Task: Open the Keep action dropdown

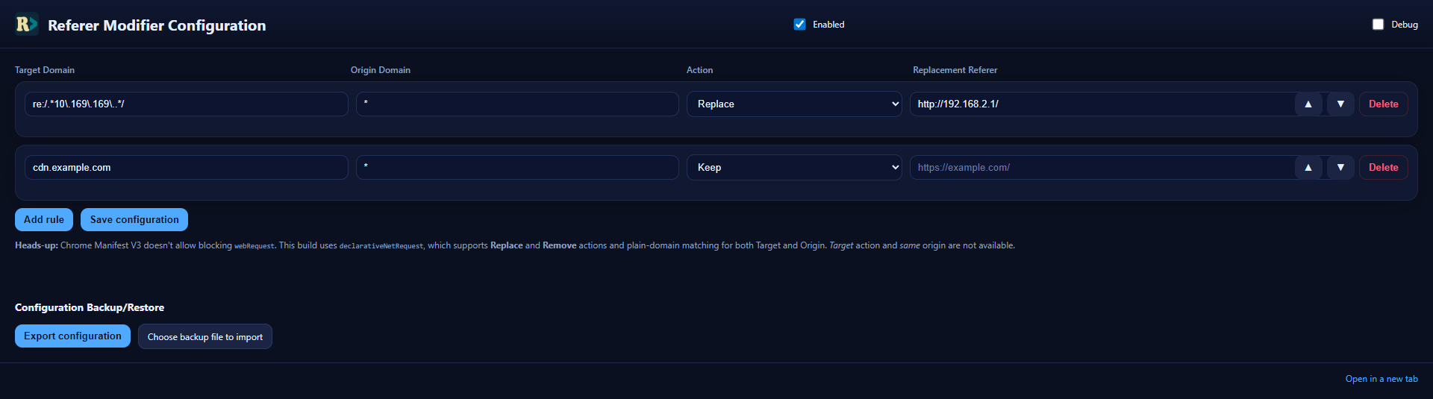Action: (x=793, y=168)
